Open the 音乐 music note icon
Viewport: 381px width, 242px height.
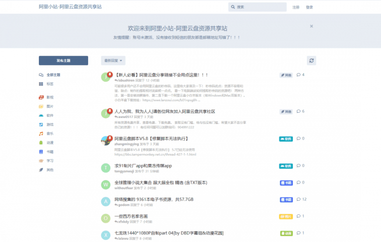click(41, 134)
